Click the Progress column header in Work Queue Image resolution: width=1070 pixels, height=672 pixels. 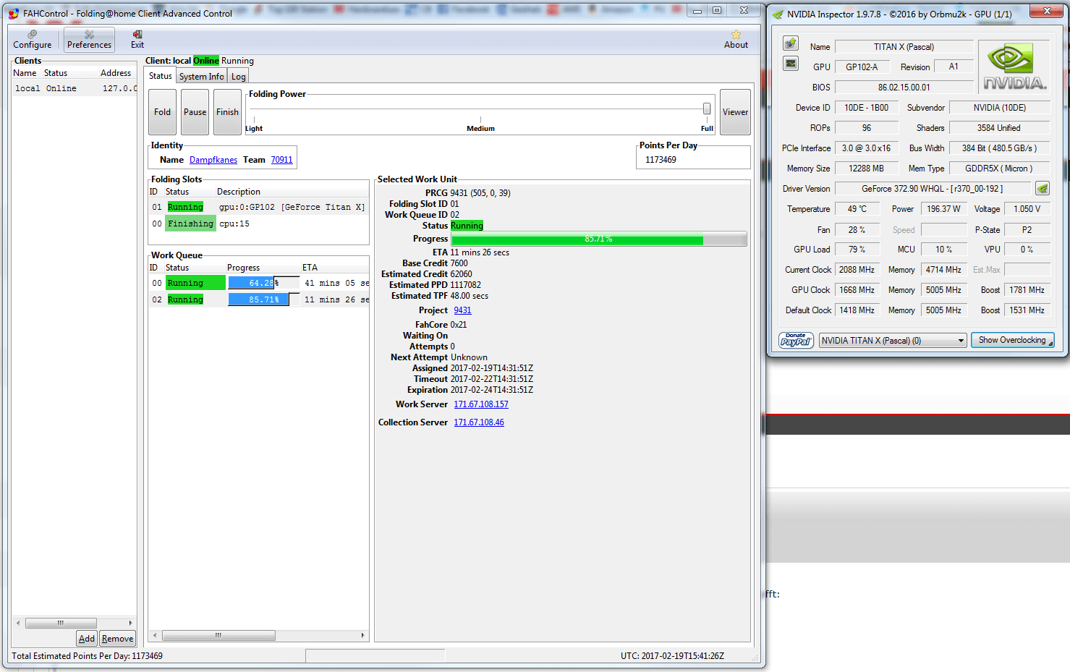coord(243,268)
